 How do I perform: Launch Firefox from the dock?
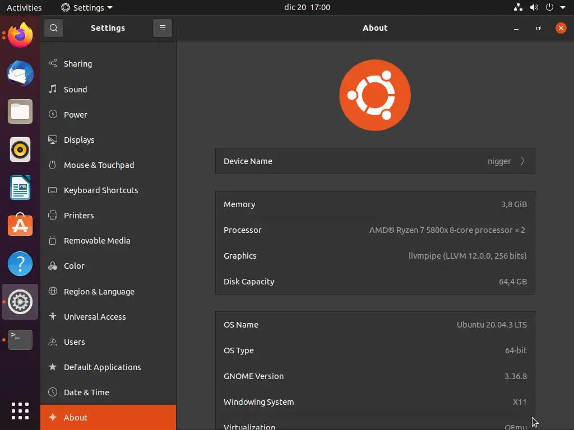[x=20, y=35]
